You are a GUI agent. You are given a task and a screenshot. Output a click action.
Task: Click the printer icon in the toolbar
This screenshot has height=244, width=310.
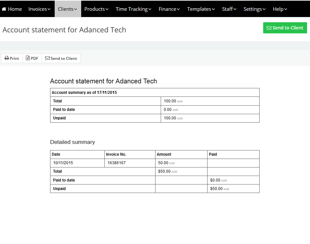tap(7, 58)
